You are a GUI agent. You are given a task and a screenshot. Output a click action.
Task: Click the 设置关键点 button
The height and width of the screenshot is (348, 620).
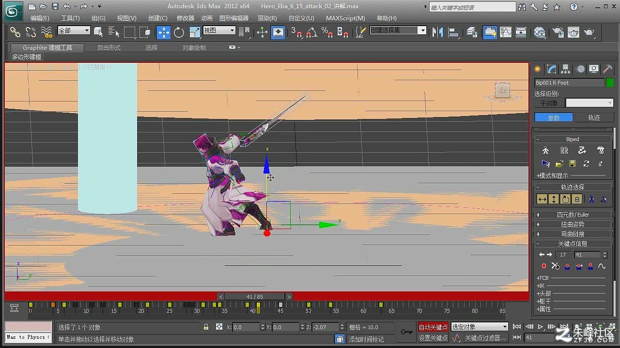(x=433, y=338)
